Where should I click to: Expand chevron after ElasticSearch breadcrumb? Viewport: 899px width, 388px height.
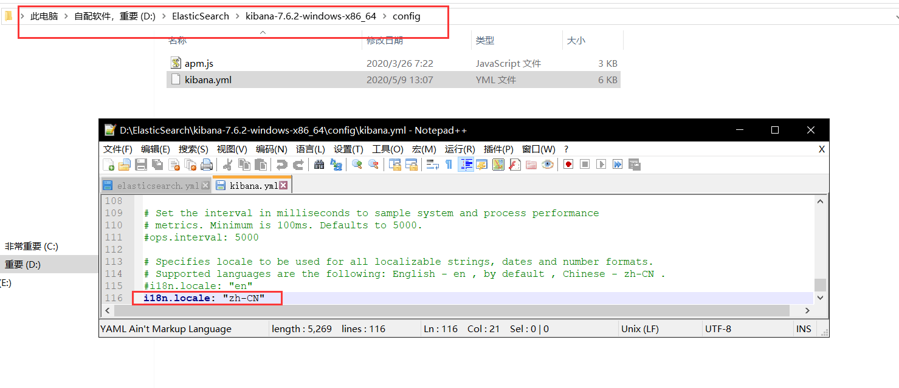pyautogui.click(x=237, y=16)
